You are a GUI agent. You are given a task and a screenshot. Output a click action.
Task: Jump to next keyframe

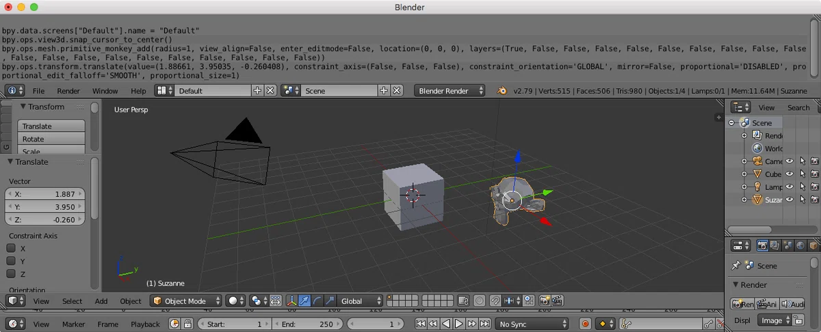pyautogui.click(x=472, y=324)
